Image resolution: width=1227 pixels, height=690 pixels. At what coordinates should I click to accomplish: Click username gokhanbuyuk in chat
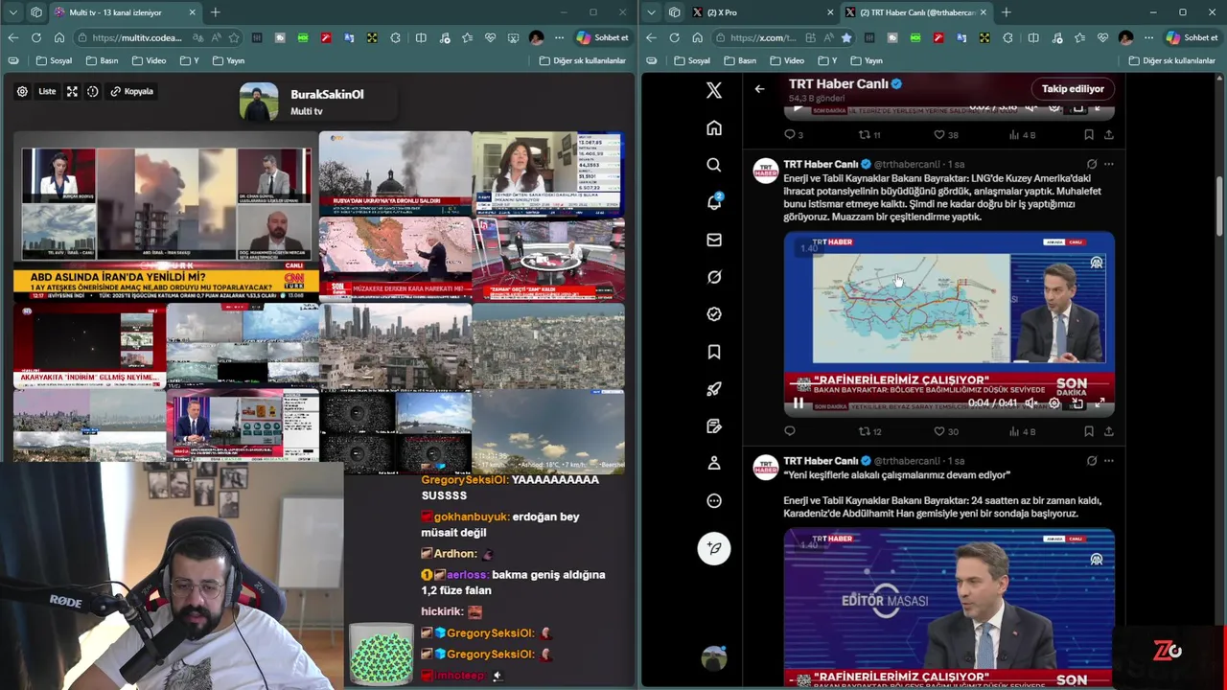pyautogui.click(x=471, y=517)
